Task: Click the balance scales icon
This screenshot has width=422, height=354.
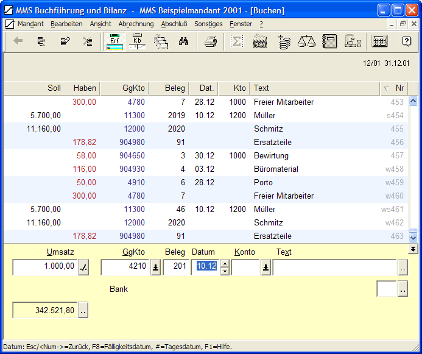Action: point(306,41)
